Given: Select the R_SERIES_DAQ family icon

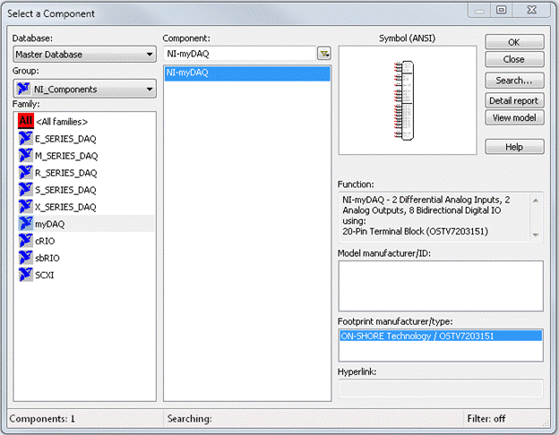Looking at the screenshot, I should (25, 173).
